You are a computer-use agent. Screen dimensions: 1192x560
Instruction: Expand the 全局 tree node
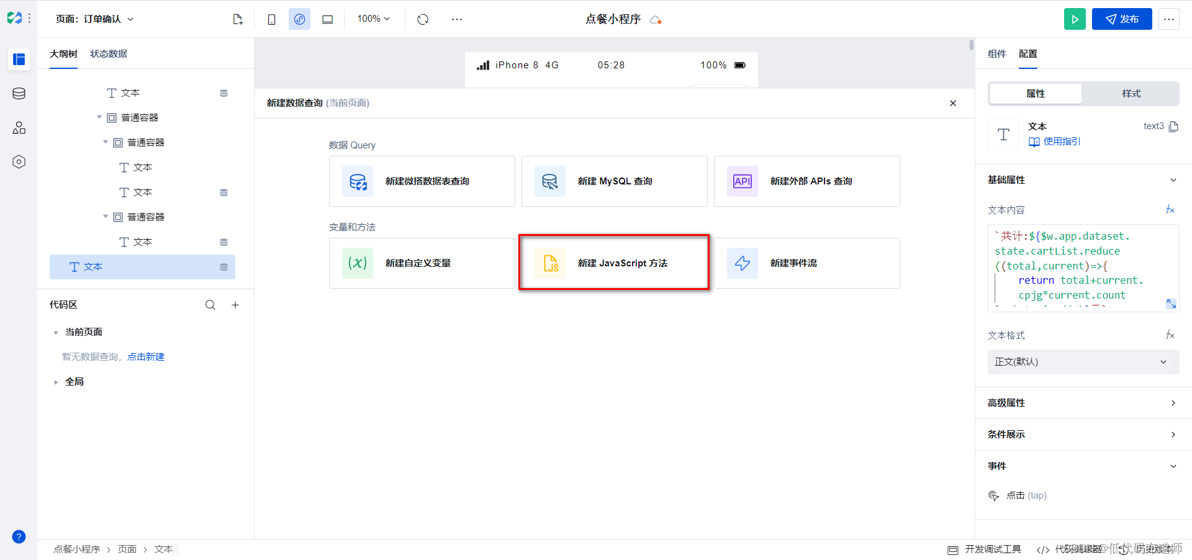[x=55, y=382]
